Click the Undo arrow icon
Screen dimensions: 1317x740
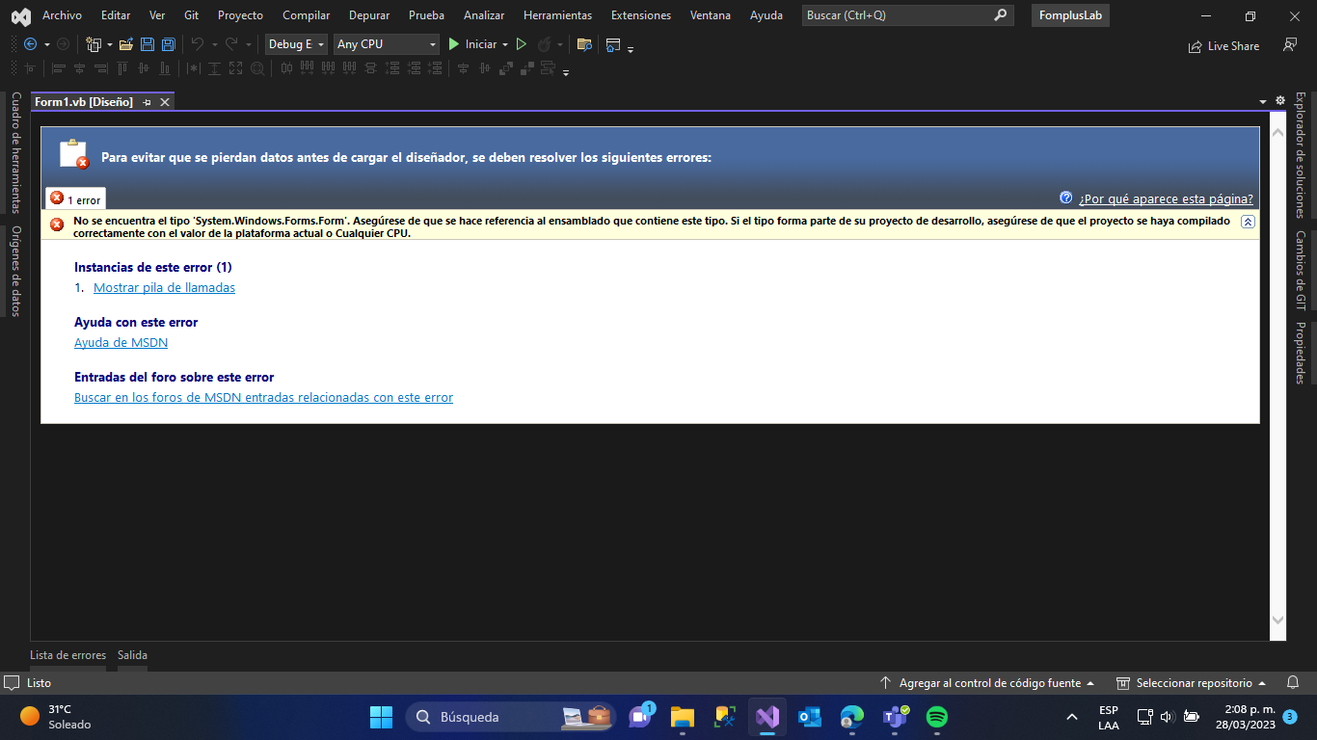[x=198, y=44]
